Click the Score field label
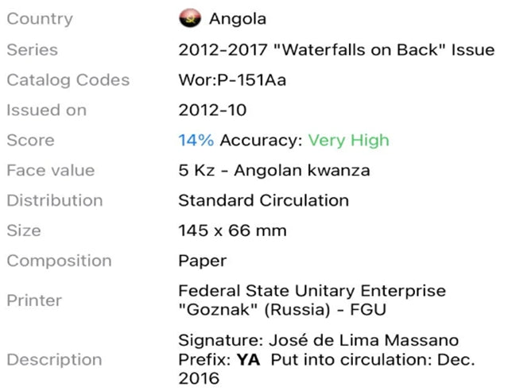Viewport: 508px width, 391px height. coord(31,141)
